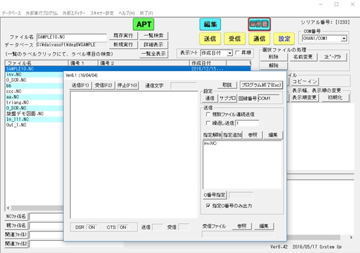The width and height of the screenshot is (360, 253).
Task: Click the 削除 button
Action: click(x=274, y=57)
